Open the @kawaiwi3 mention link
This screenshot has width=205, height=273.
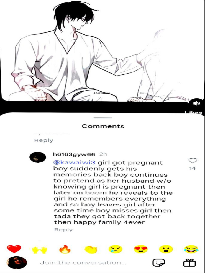pyautogui.click(x=74, y=163)
